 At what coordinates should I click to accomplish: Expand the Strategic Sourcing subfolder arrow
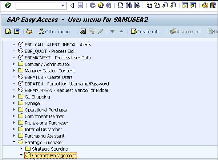click(21, 149)
